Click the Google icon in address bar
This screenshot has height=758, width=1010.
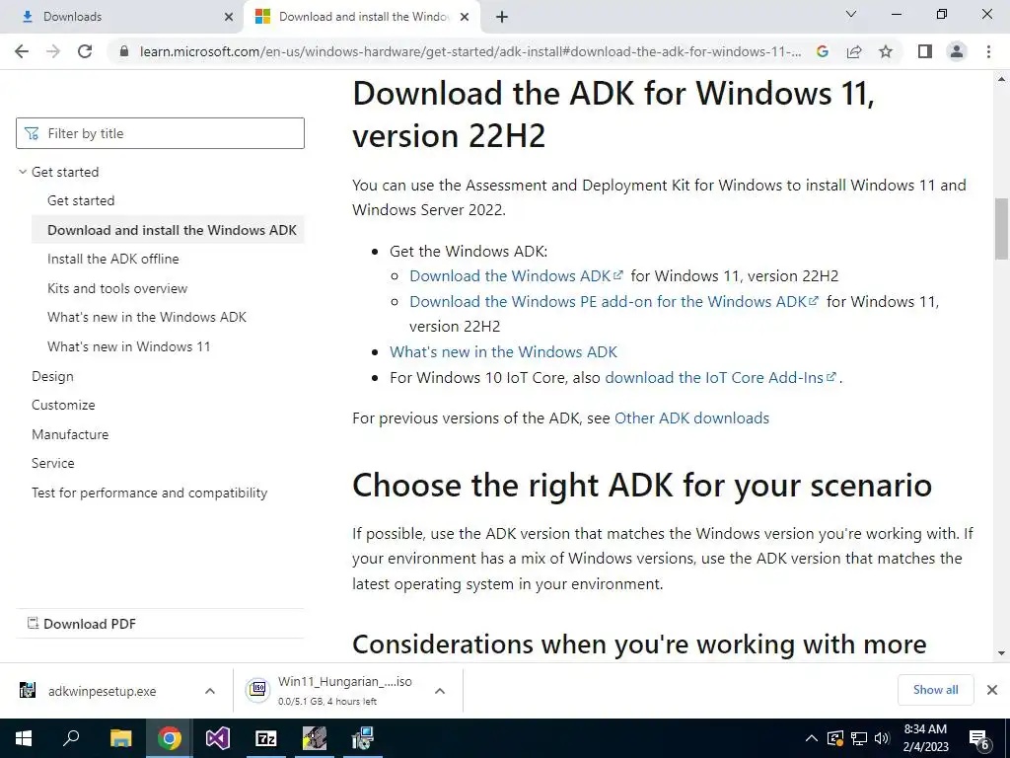pyautogui.click(x=822, y=51)
